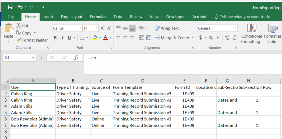
Task: Toggle bold formatting
Action: point(55,38)
